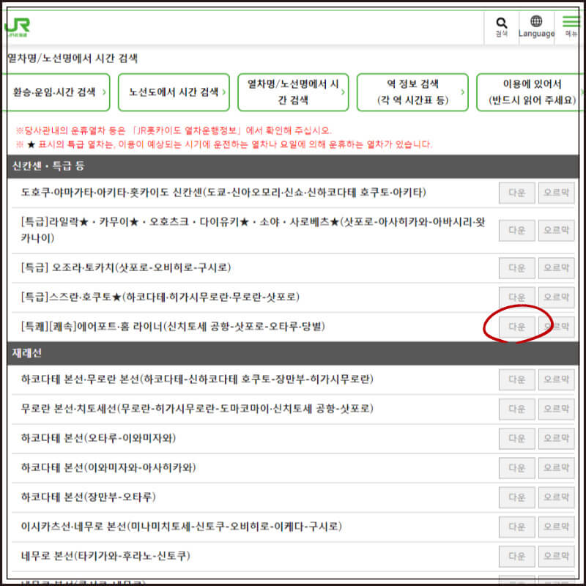Click 오르막 for 무로란 본선·치토세선 row
The image size is (586, 586).
[x=556, y=409]
